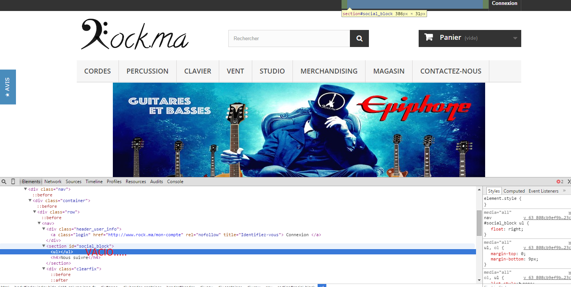Screen dimensions: 571x287
Task: Click the Rock.ma logo
Action: coord(135,35)
